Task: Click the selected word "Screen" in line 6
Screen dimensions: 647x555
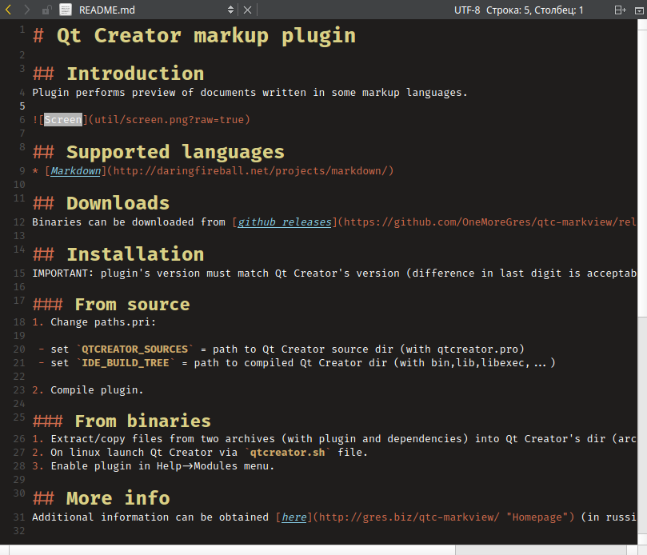Action: (63, 120)
